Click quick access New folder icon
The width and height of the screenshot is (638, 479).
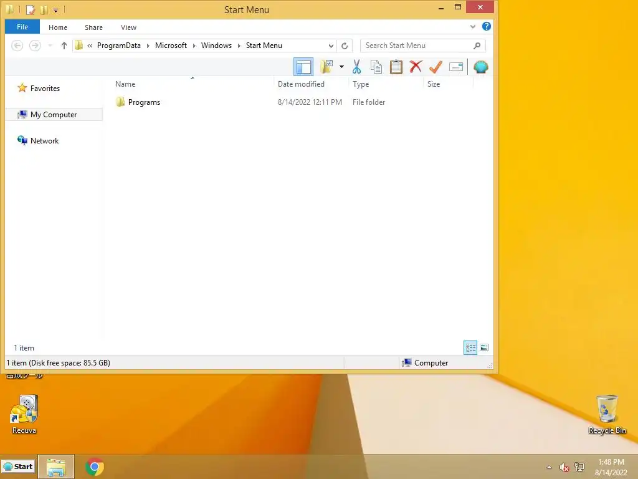pyautogui.click(x=44, y=9)
